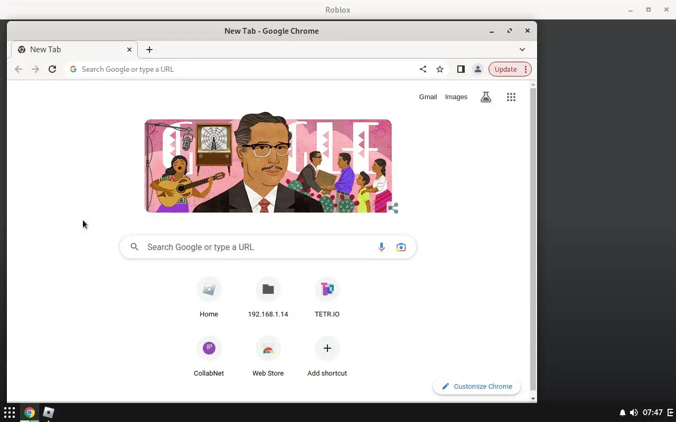Viewport: 676px width, 422px height.
Task: Open the side panel icon
Action: (x=461, y=69)
